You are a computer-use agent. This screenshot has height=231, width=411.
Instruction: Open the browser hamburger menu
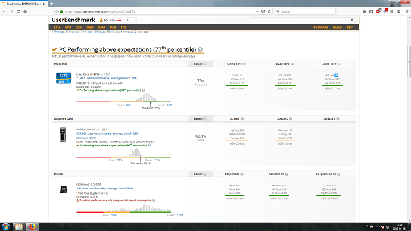(407, 11)
